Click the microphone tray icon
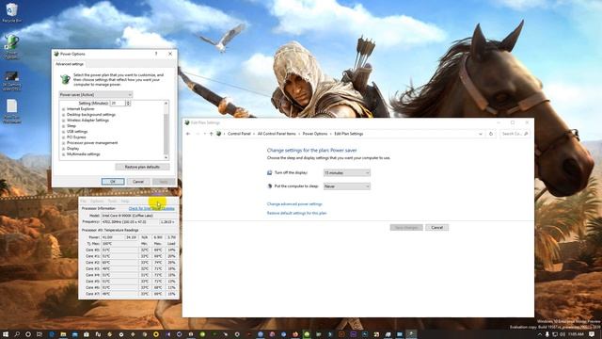This screenshot has width=602, height=339. 547,334
